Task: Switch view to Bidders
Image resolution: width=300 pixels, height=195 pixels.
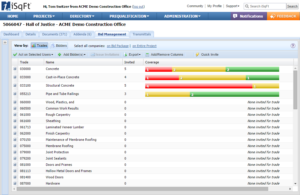Action: pyautogui.click(x=59, y=45)
